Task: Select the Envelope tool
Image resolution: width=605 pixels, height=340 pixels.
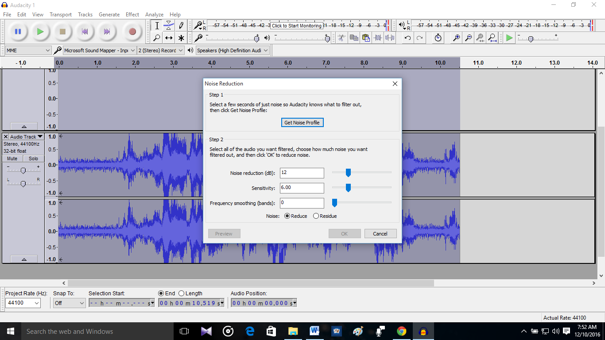Action: click(169, 26)
